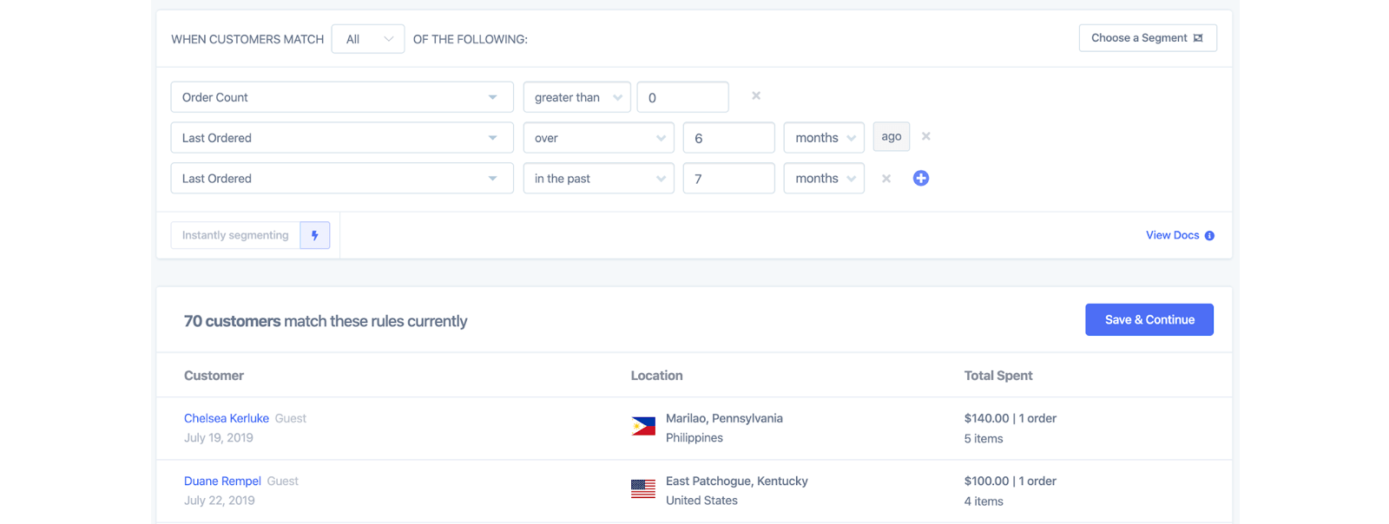The image size is (1389, 524).
Task: Click the input field containing 7
Action: pyautogui.click(x=728, y=179)
